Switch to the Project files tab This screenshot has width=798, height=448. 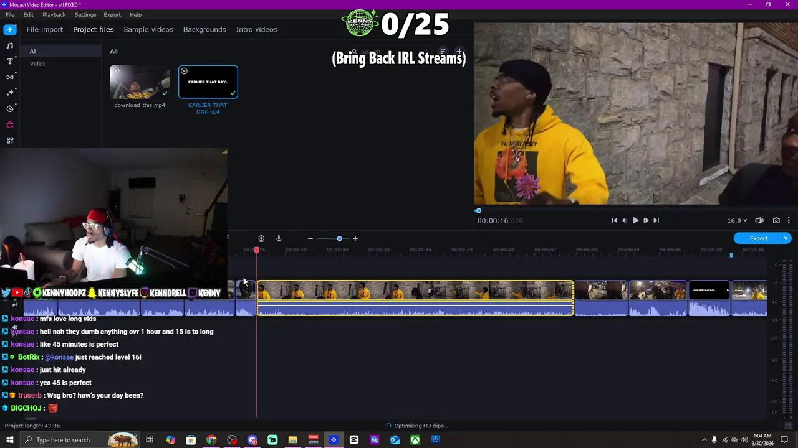pyautogui.click(x=94, y=29)
